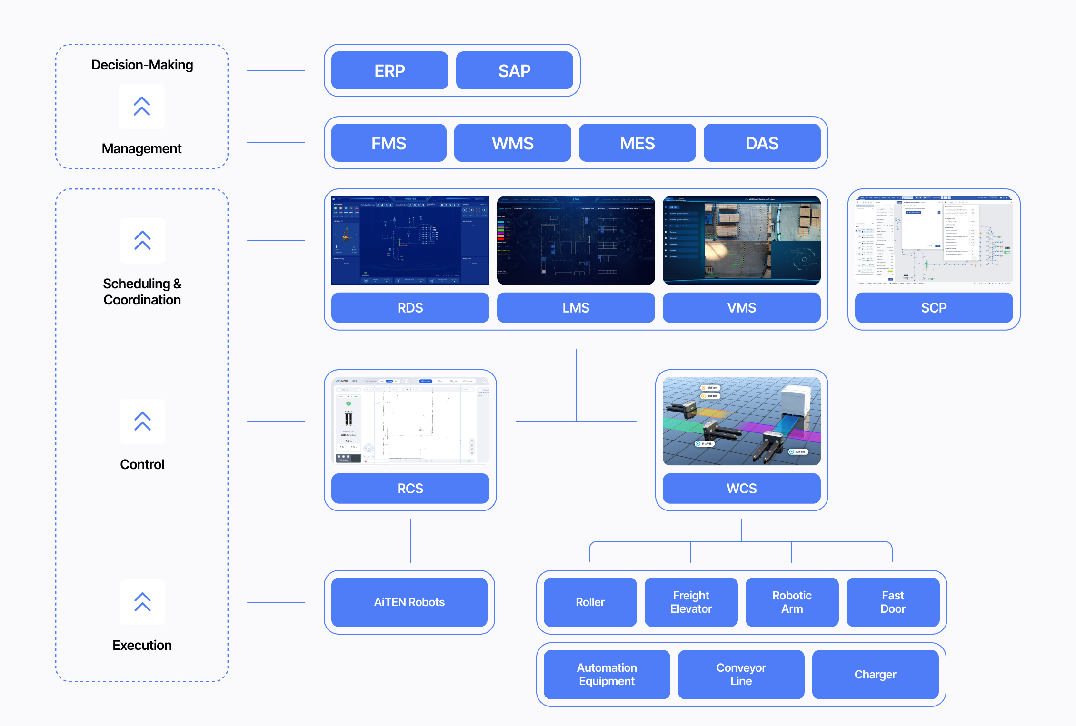Open the FMS module
The height and width of the screenshot is (726, 1076).
pyautogui.click(x=389, y=143)
